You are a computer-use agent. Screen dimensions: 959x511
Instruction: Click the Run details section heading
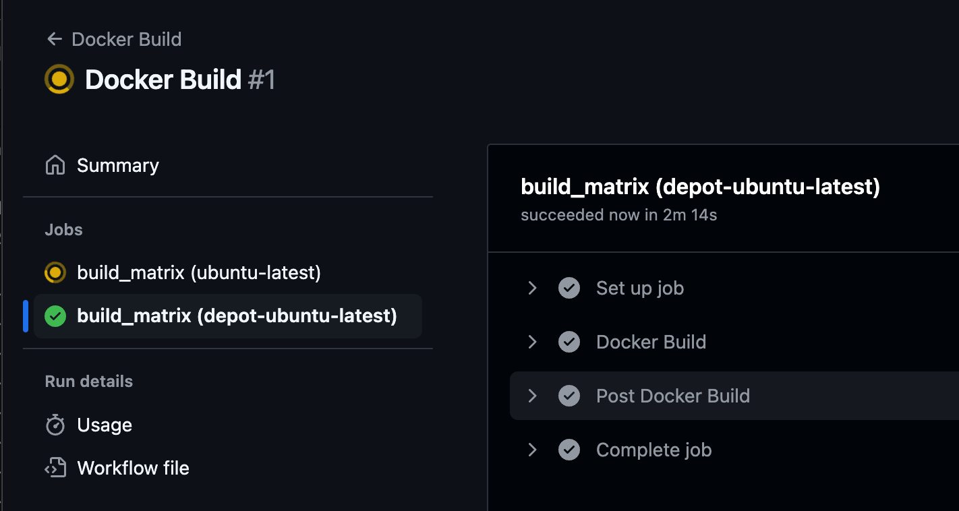tap(88, 382)
